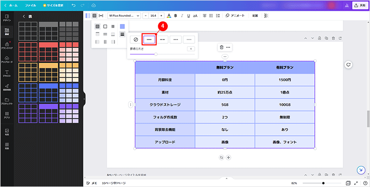Click the delete page trash icon
Viewport: 370px width, 187px height.
tap(333, 38)
